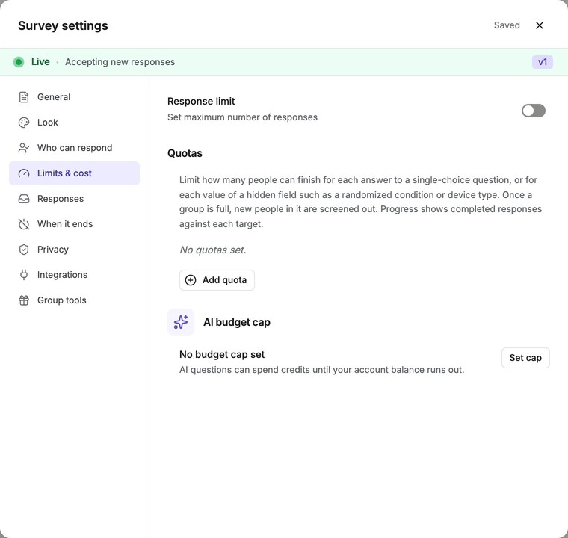The image size is (568, 538).
Task: Click the Responses inbox icon
Action: click(24, 199)
